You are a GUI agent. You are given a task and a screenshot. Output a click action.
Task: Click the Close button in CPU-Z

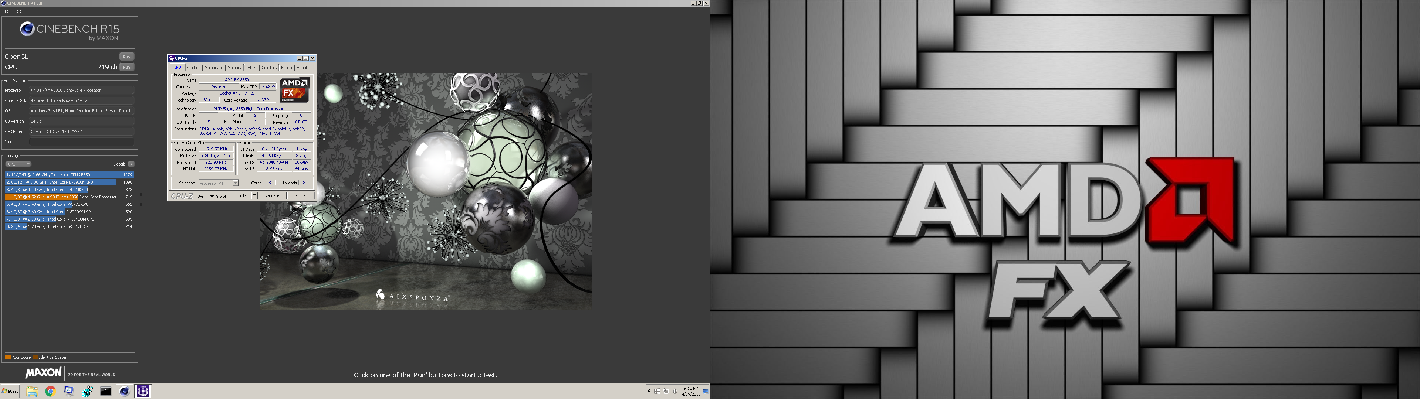pos(301,196)
